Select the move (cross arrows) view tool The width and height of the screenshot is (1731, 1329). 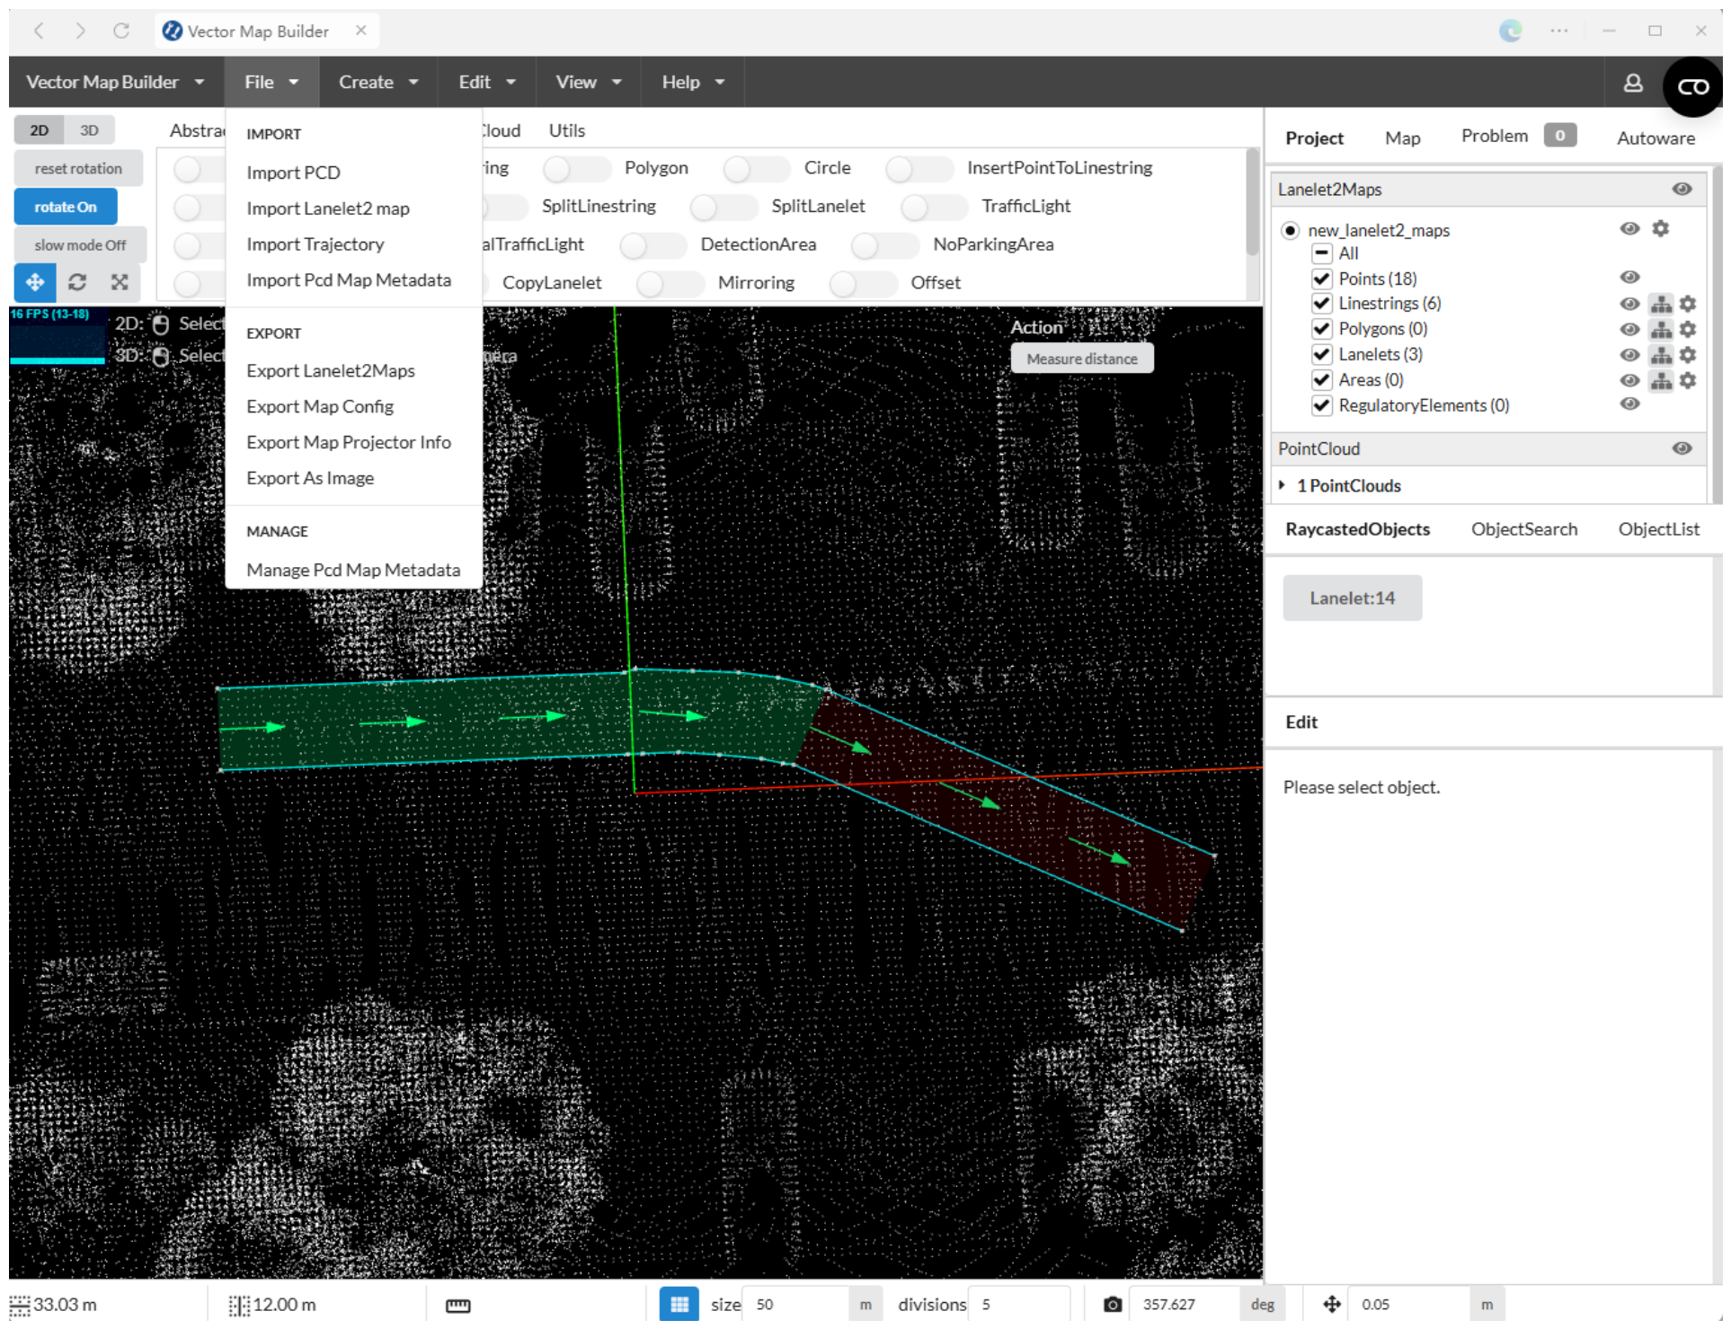35,282
